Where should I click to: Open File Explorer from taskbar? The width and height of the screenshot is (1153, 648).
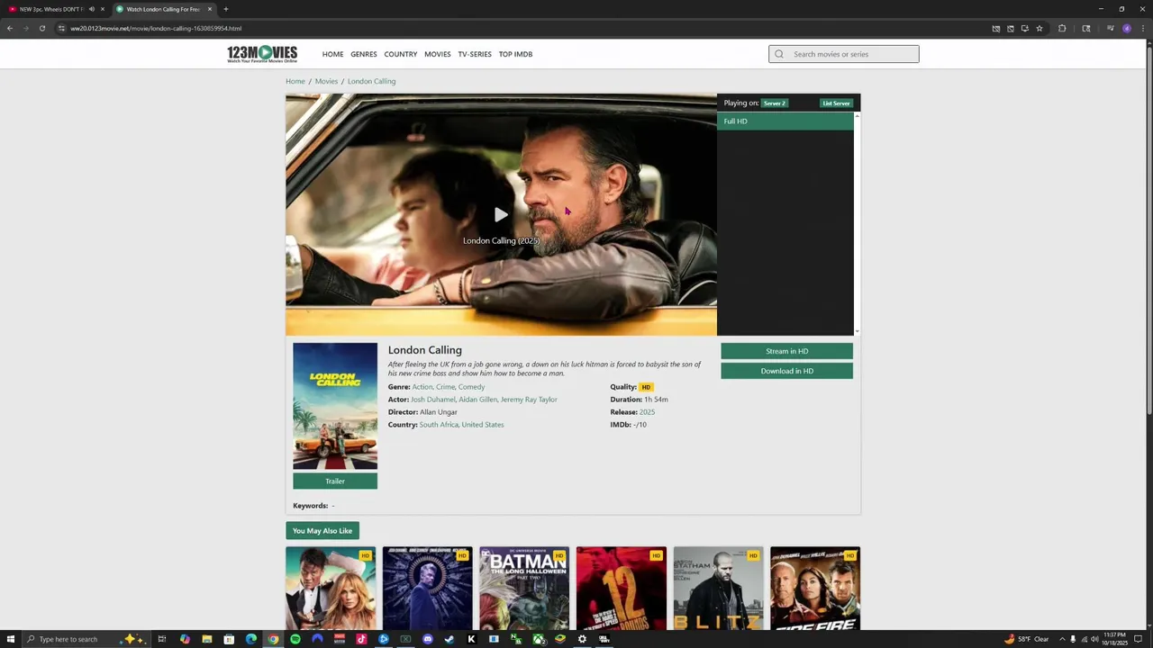(206, 639)
